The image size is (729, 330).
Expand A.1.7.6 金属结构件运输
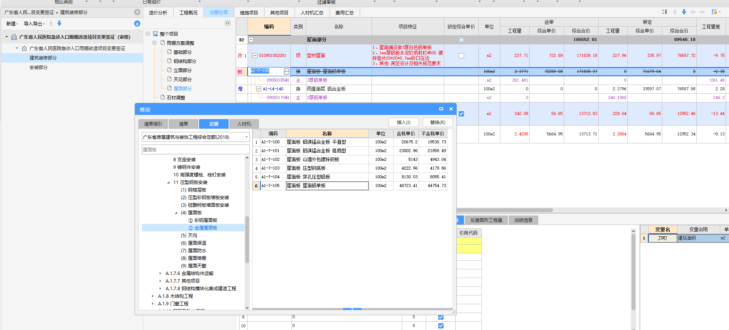click(x=160, y=273)
